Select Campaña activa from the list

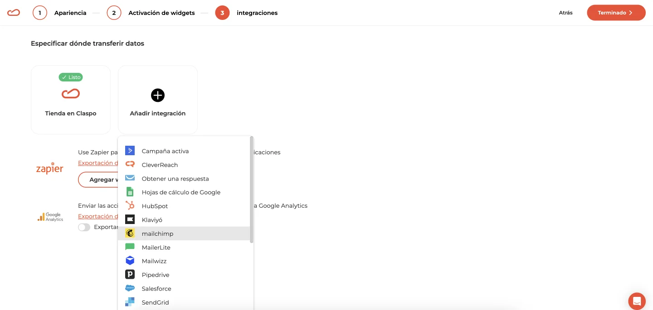click(x=165, y=151)
